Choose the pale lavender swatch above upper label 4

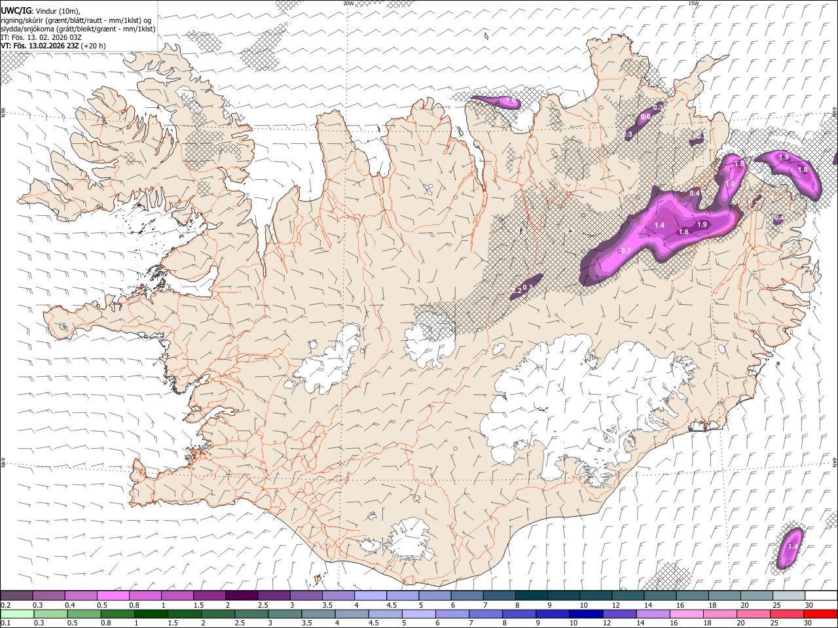point(371,595)
